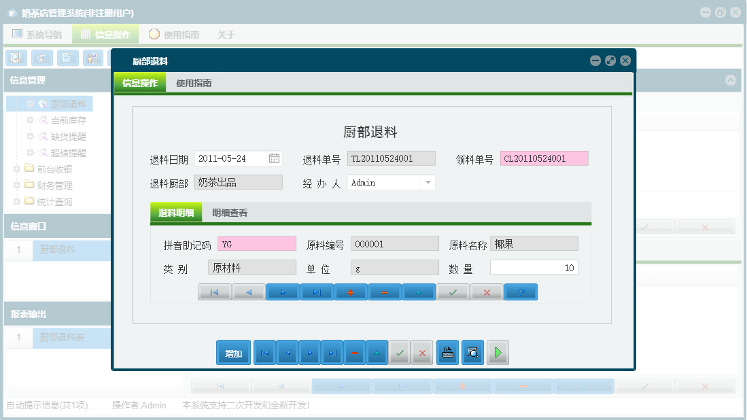Image resolution: width=747 pixels, height=420 pixels.
Task: Click the green confirm checkmark in detail toolbar
Action: tap(453, 292)
